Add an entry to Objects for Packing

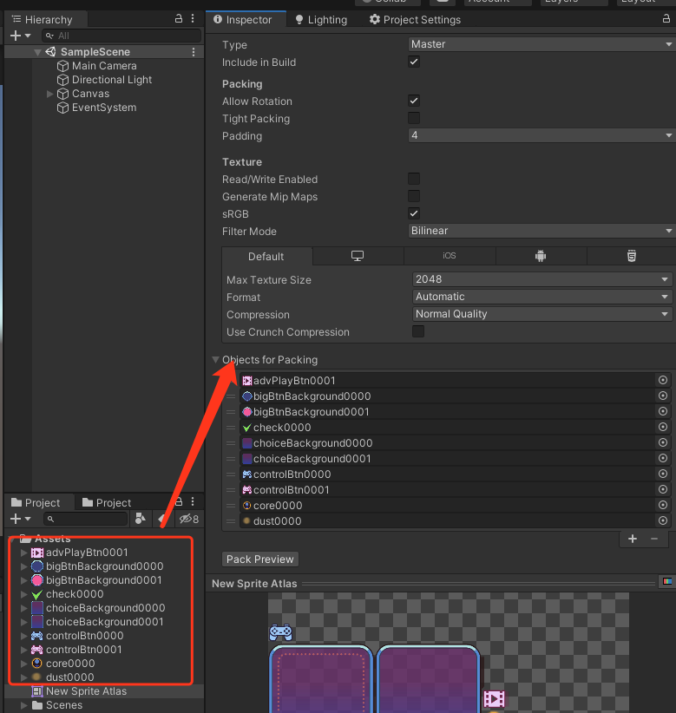pos(633,539)
